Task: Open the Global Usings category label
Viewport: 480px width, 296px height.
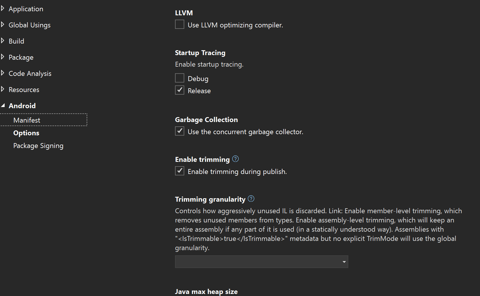Action: (x=29, y=25)
